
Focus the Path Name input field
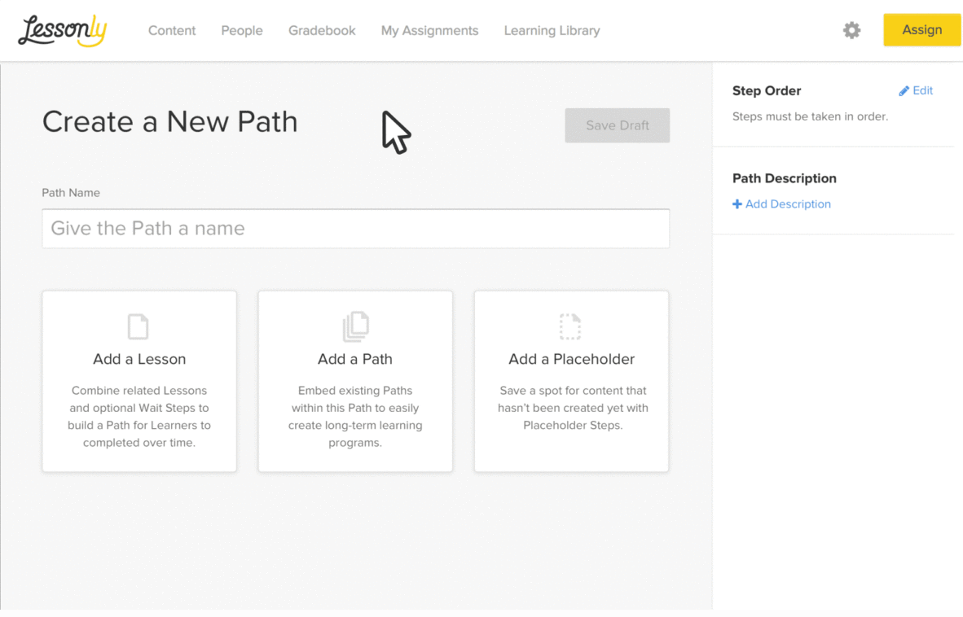click(355, 229)
